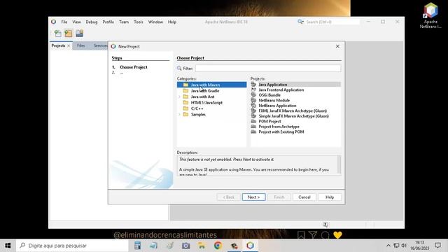Screen dimensions: 448x252
Task: Click the New File toolbar icon
Action: coord(57,34)
